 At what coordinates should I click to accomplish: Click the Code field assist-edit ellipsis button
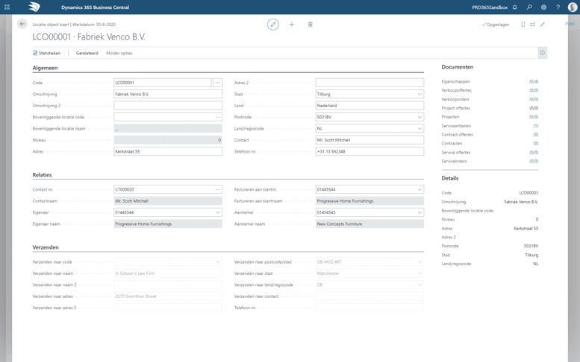(x=217, y=83)
